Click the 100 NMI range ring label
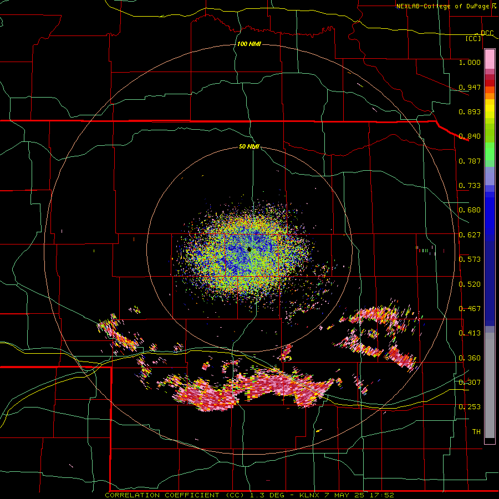499x499 pixels. [x=249, y=44]
